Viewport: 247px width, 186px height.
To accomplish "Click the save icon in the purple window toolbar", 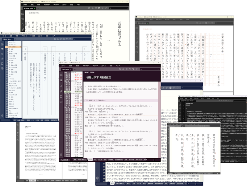I will point(120,69).
